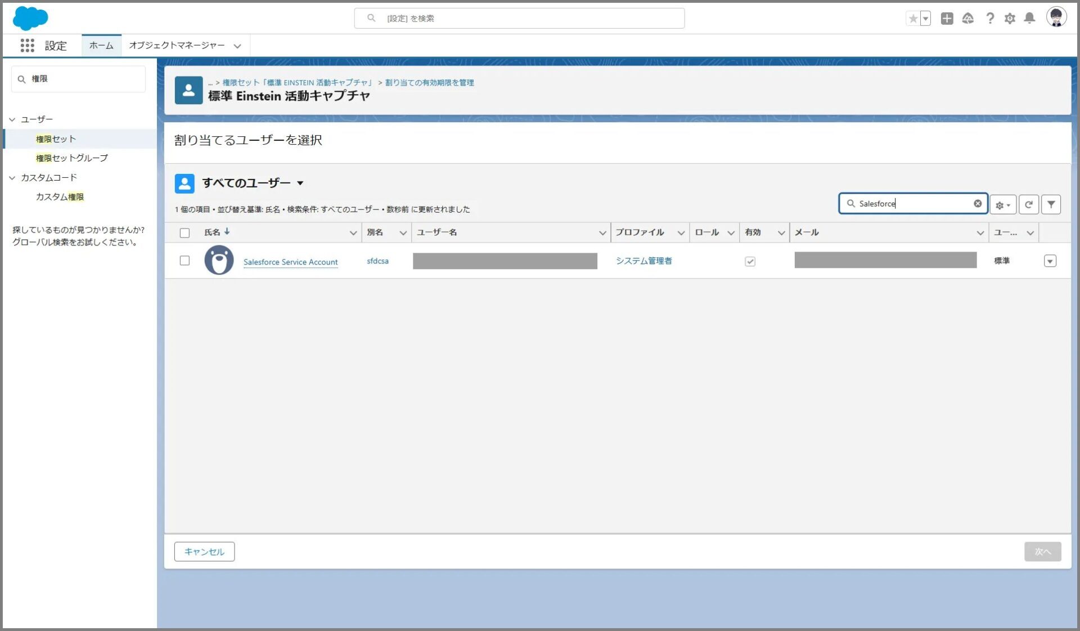Open the App Launcher grid icon
The height and width of the screenshot is (631, 1080).
click(x=27, y=46)
